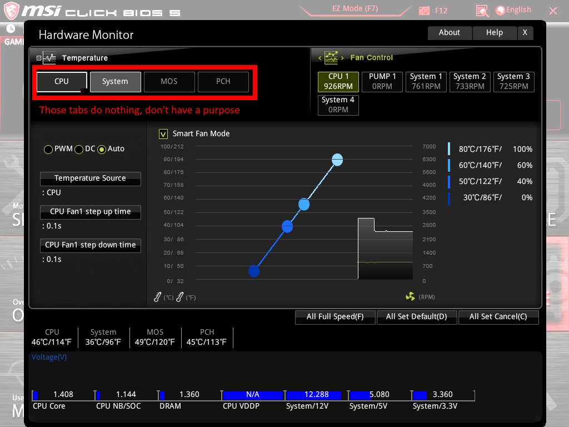Click the Help button
The width and height of the screenshot is (569, 427).
coord(494,33)
